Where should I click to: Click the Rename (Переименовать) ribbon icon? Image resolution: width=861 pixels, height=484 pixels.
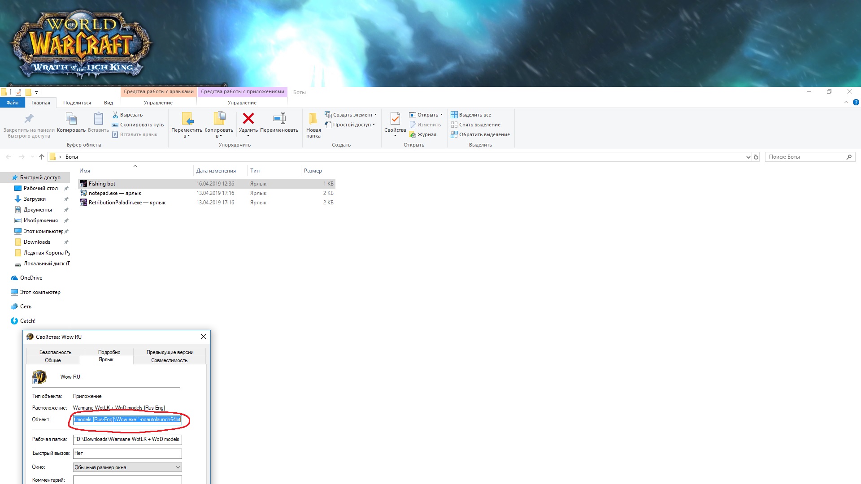point(279,119)
